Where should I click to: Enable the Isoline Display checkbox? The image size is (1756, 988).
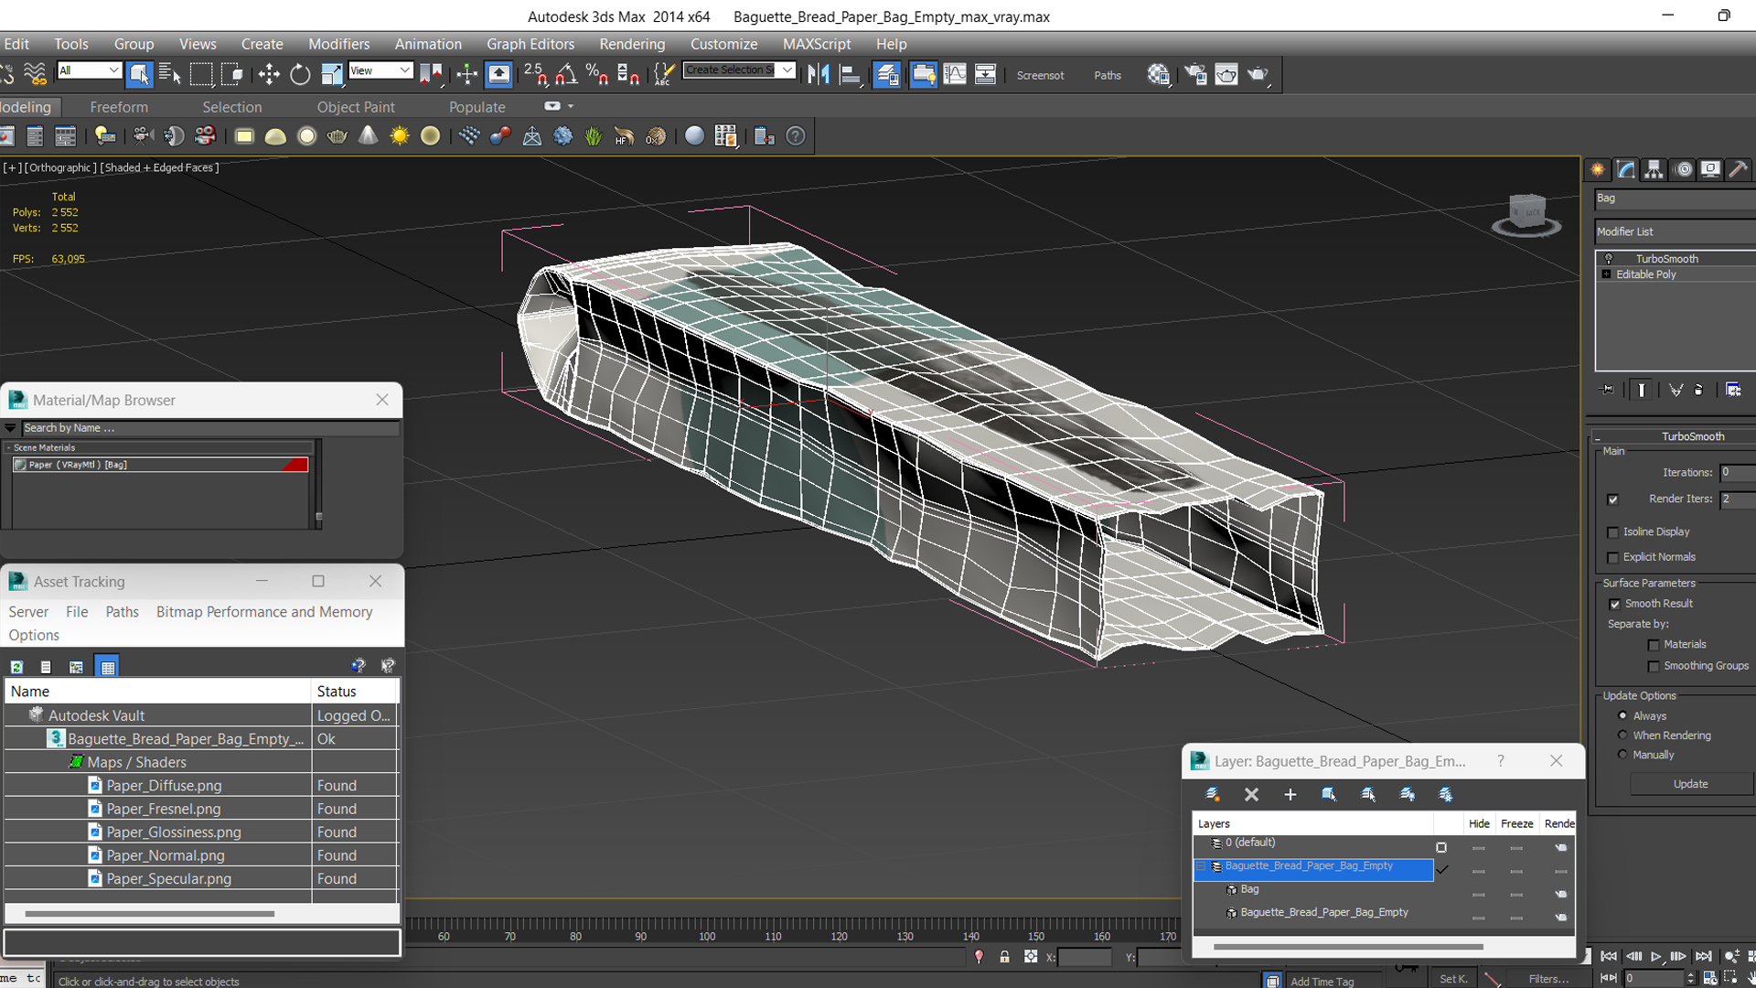1613,532
